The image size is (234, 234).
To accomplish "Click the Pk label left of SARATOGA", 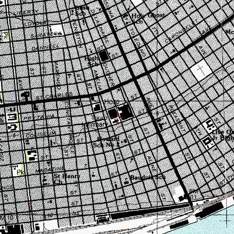I will click(6, 35).
